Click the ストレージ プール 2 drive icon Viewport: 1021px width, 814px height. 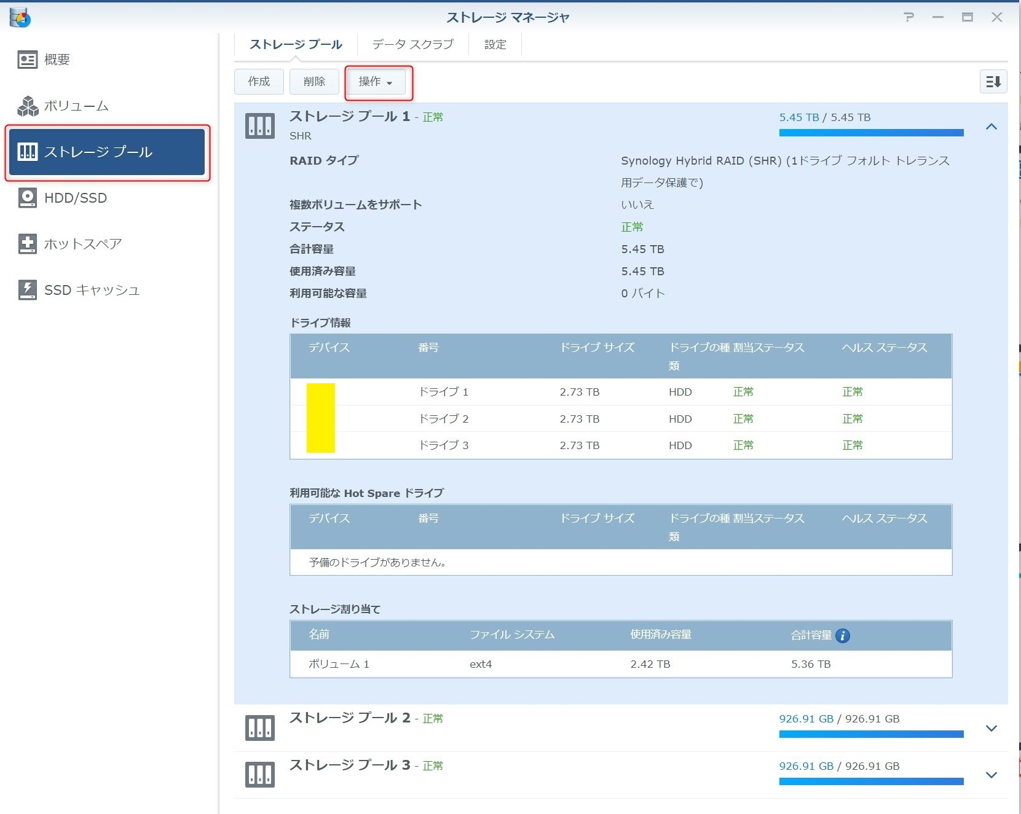click(x=260, y=728)
